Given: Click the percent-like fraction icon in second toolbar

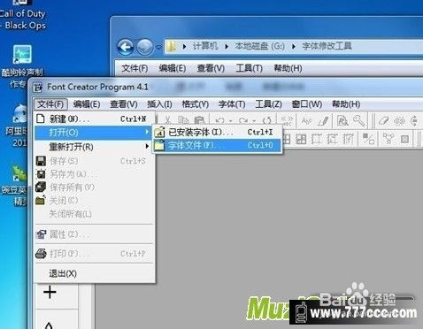Looking at the screenshot, I should click(368, 139).
